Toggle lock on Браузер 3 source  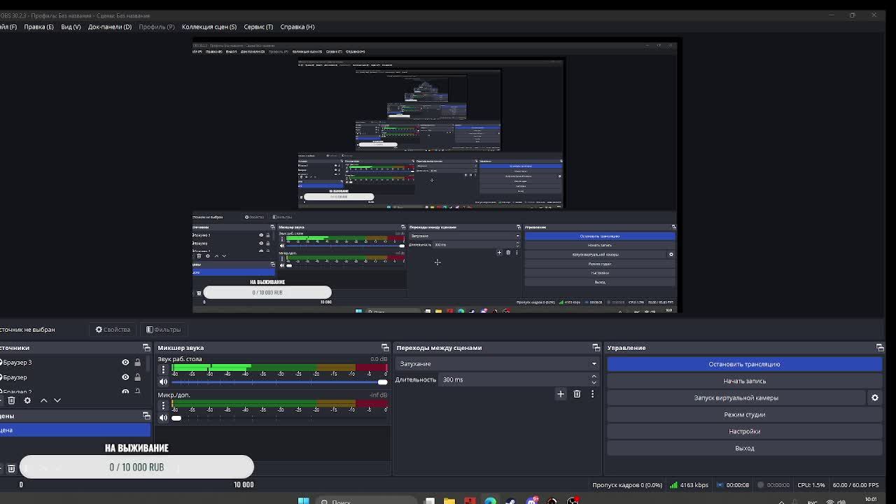click(137, 363)
